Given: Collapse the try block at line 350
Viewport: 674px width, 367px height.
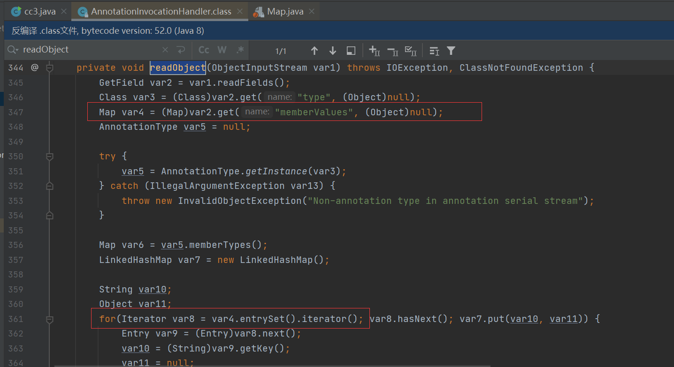Looking at the screenshot, I should point(49,157).
